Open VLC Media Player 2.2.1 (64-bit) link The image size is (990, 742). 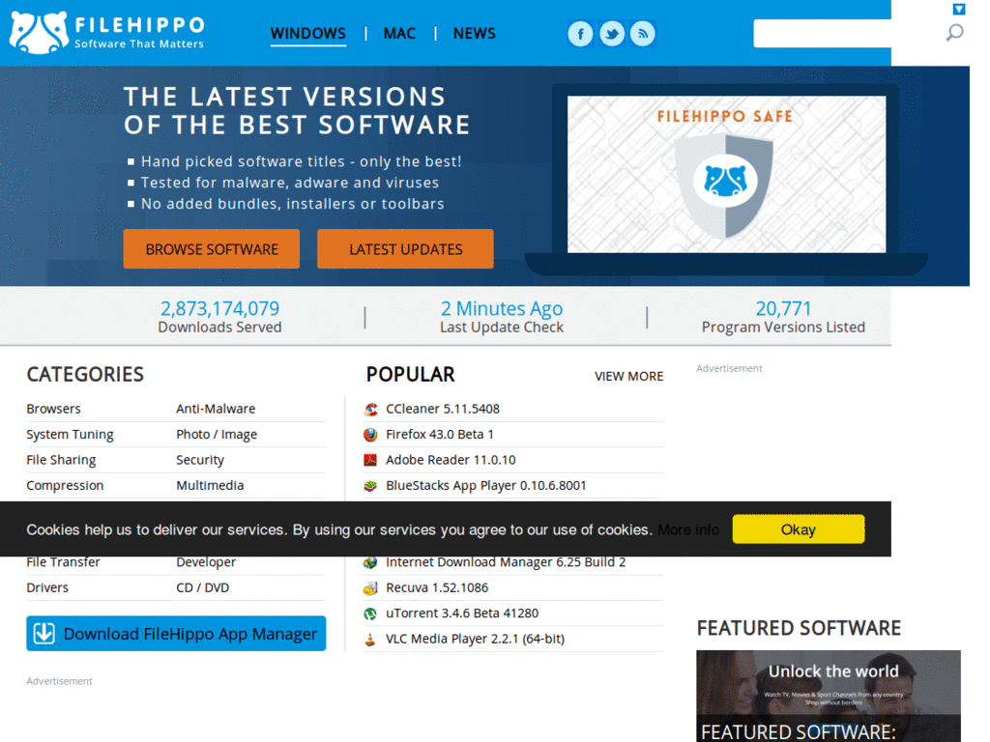point(476,640)
